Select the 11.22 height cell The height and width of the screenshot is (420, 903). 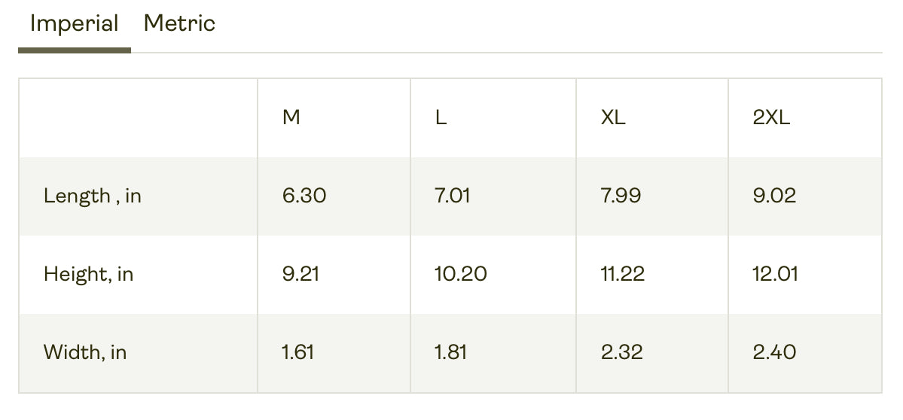click(623, 274)
